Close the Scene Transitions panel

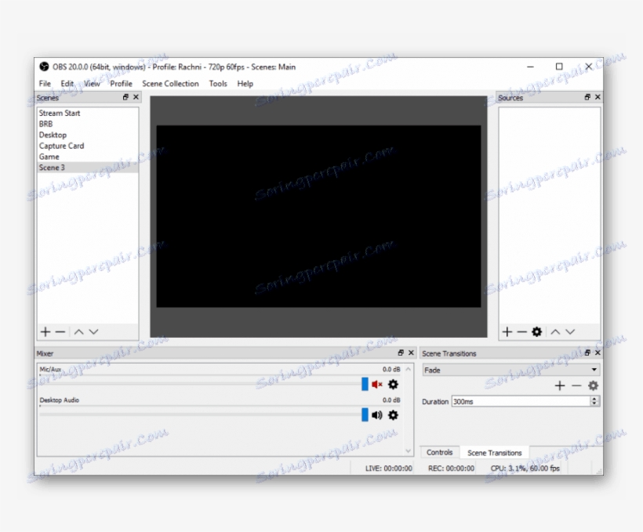pyautogui.click(x=598, y=353)
